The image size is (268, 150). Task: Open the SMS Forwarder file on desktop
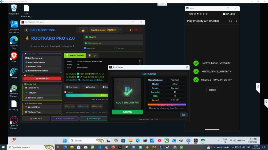26,11
